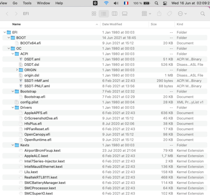Collapse the top-level EFI folder

click(x=5, y=32)
